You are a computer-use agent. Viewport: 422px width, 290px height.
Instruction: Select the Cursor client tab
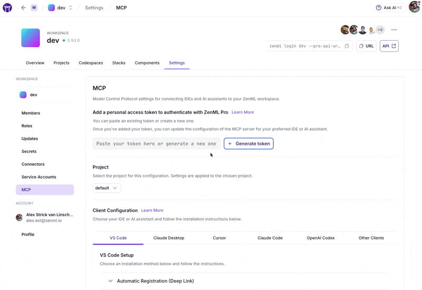click(x=219, y=238)
